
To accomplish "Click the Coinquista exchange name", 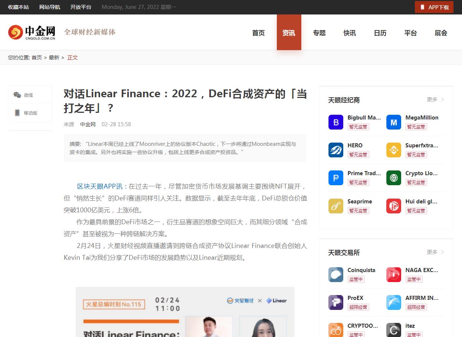I will click(x=361, y=270).
